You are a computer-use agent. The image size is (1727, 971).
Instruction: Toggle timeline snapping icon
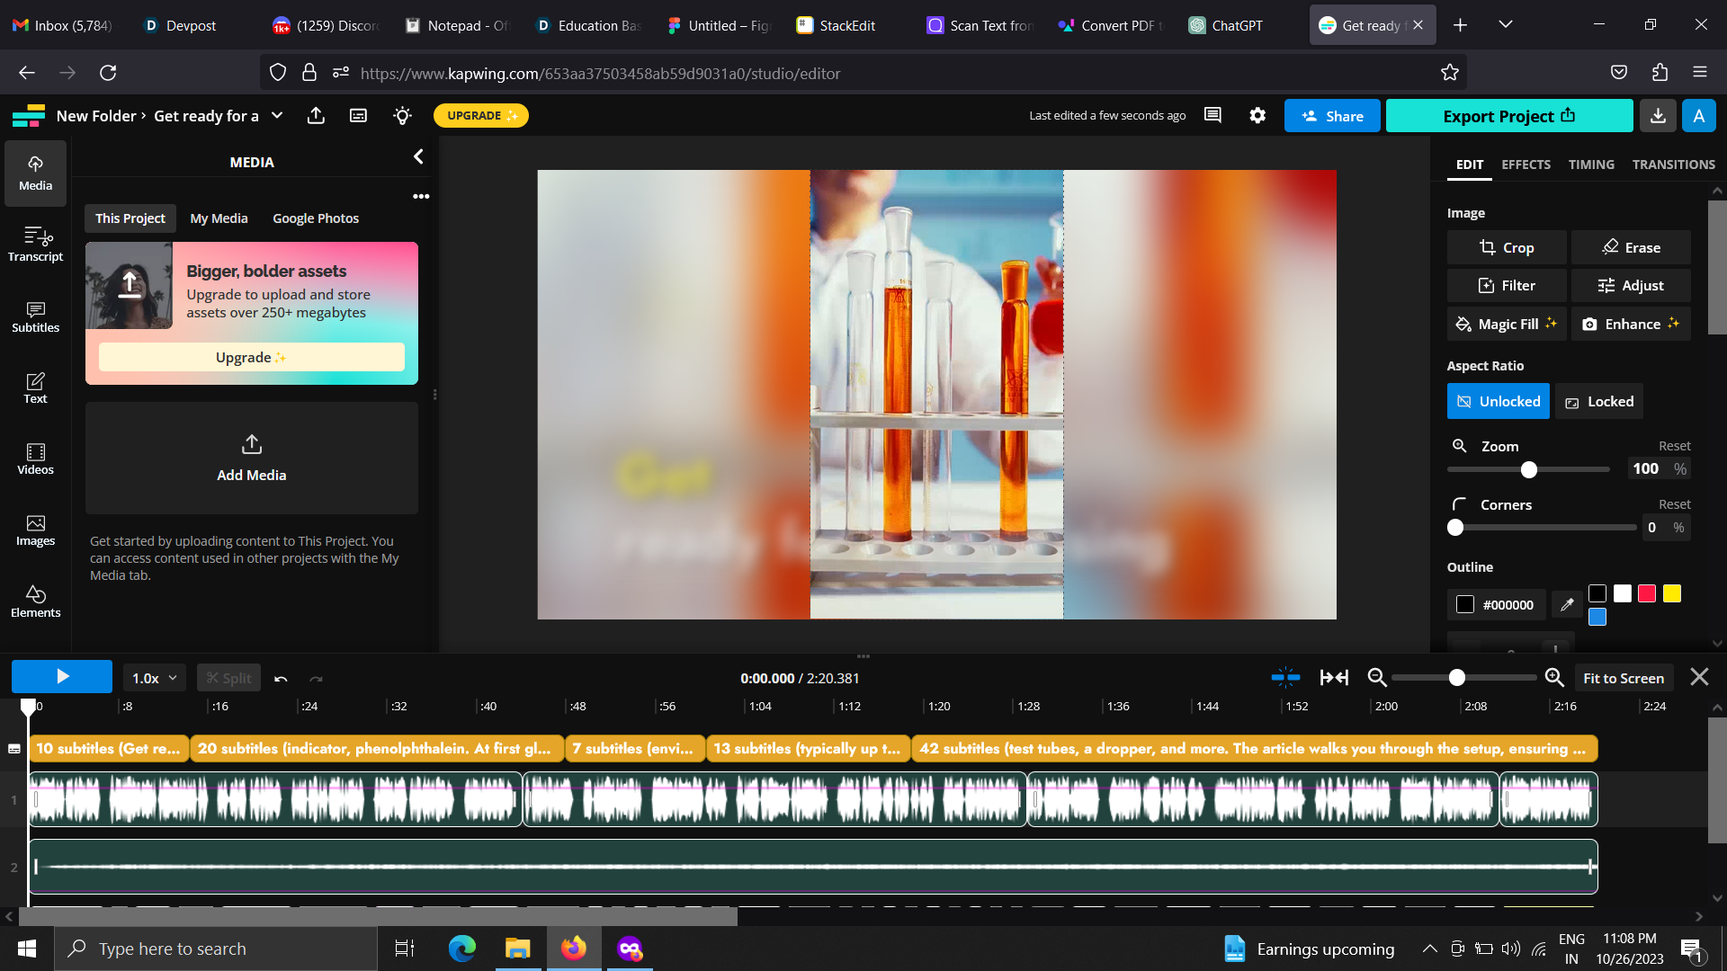(x=1285, y=678)
